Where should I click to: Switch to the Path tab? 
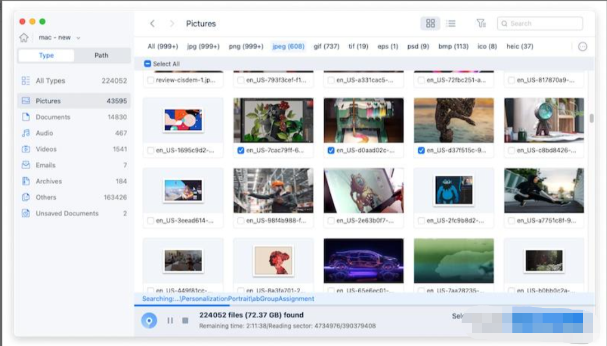101,55
